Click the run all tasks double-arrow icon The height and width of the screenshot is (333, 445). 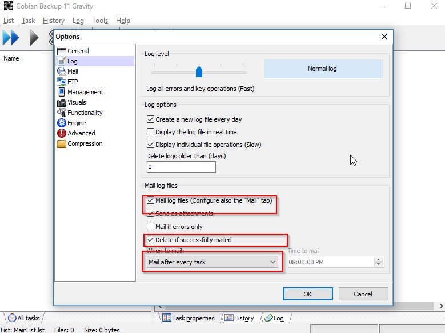tap(11, 38)
